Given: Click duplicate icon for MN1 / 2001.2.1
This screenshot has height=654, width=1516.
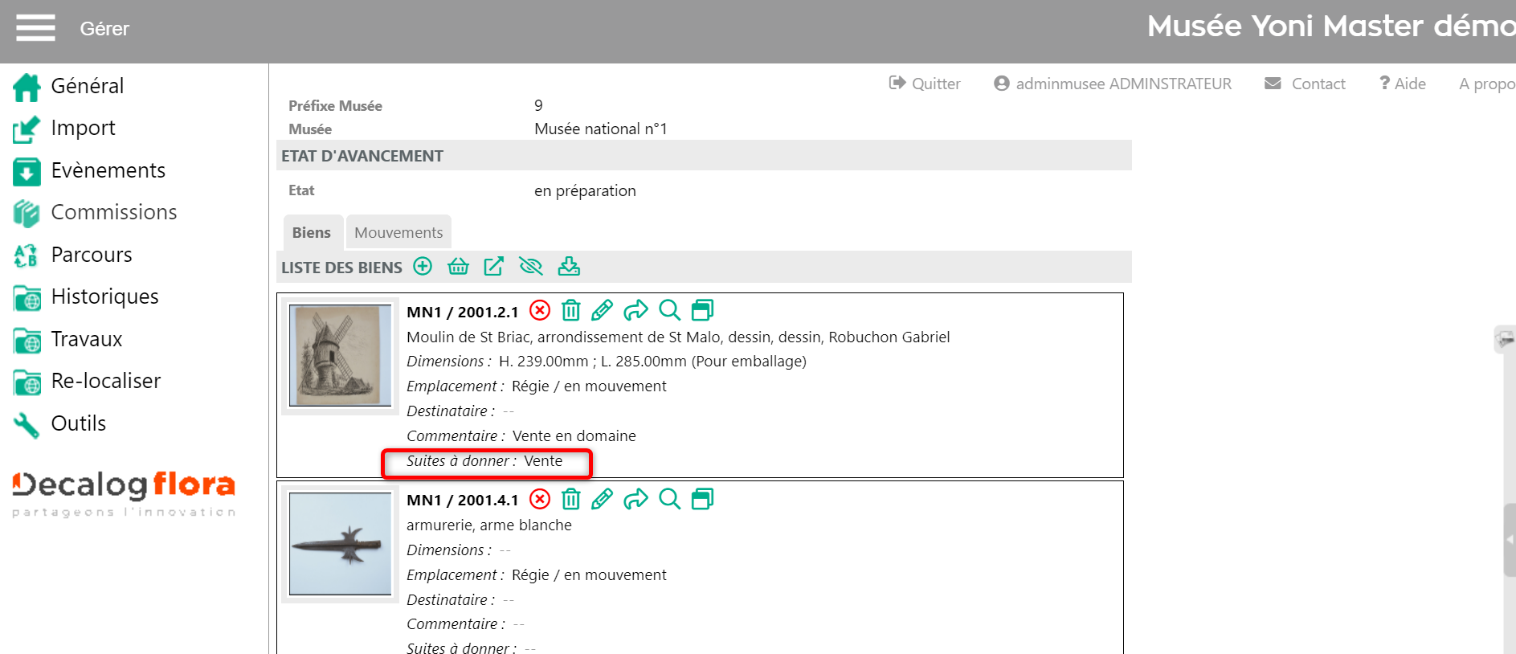Looking at the screenshot, I should point(703,311).
